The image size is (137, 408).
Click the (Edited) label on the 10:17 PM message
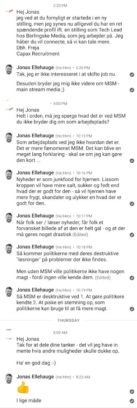pos(80,235)
